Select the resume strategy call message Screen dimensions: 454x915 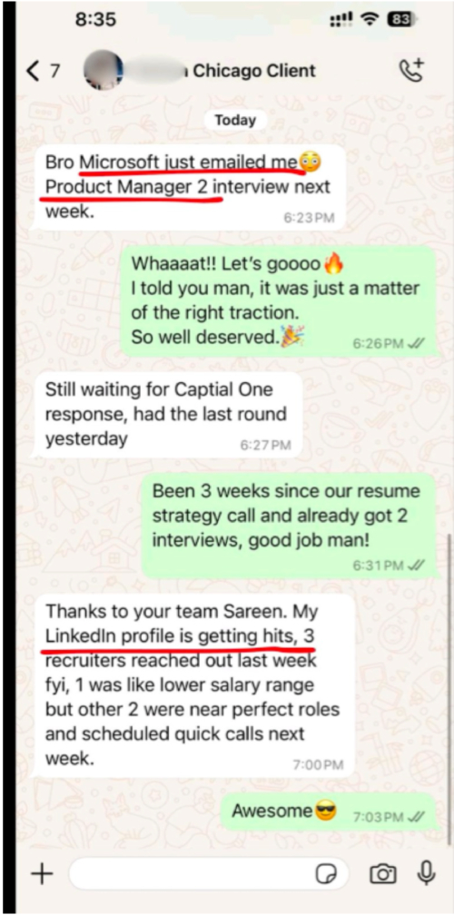tap(290, 526)
